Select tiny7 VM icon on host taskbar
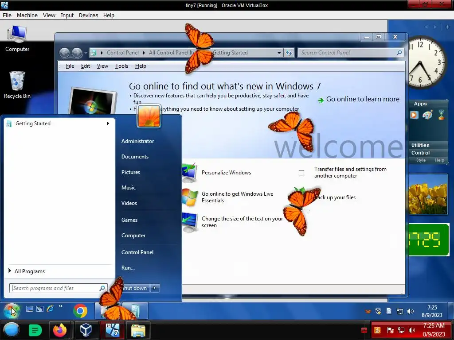The image size is (454, 340). click(112, 330)
